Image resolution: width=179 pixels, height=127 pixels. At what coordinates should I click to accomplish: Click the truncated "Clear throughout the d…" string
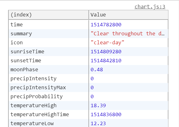pos(128,34)
